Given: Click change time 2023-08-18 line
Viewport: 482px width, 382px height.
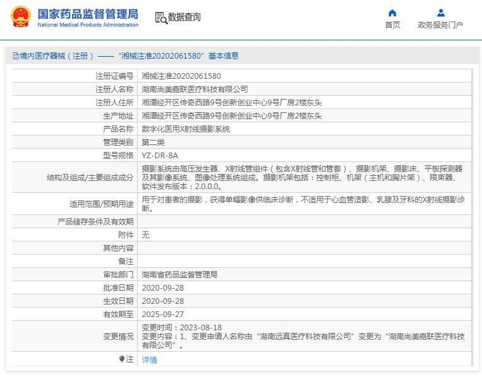Looking at the screenshot, I should (182, 327).
